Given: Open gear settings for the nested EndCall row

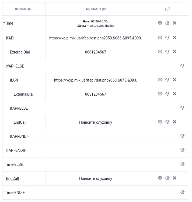Looking at the screenshot, I should (160, 122).
